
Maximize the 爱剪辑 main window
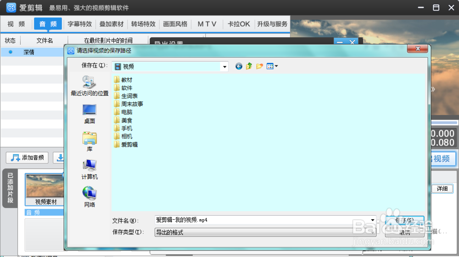pos(436,8)
